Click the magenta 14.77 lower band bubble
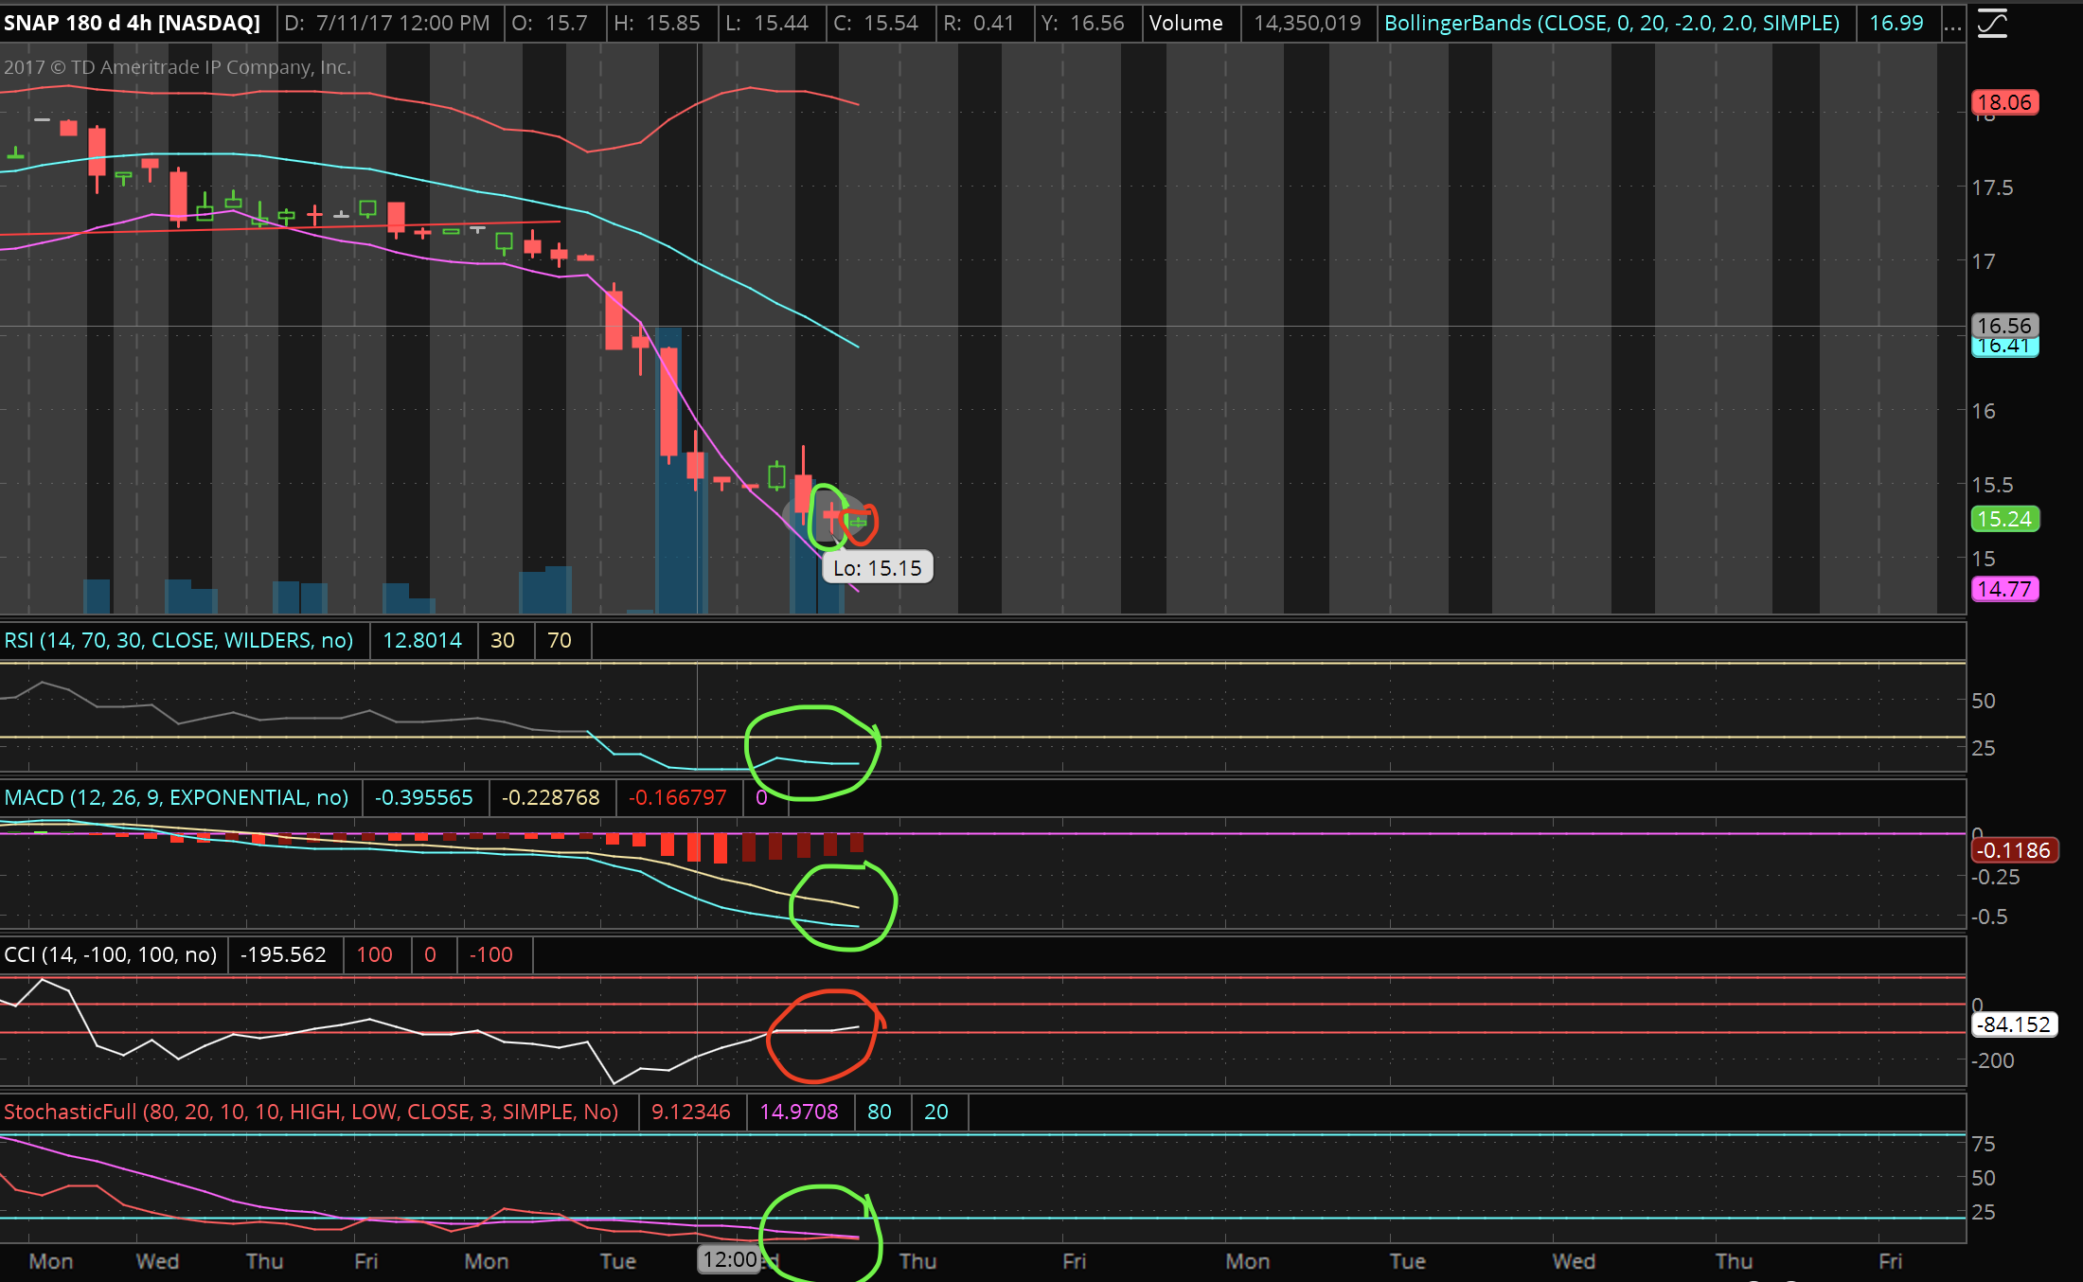The width and height of the screenshot is (2083, 1282). tap(2004, 589)
